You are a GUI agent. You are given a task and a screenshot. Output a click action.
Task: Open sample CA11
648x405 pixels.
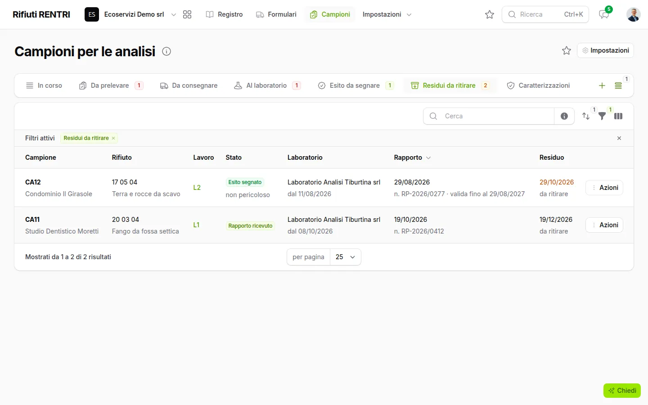(x=32, y=220)
